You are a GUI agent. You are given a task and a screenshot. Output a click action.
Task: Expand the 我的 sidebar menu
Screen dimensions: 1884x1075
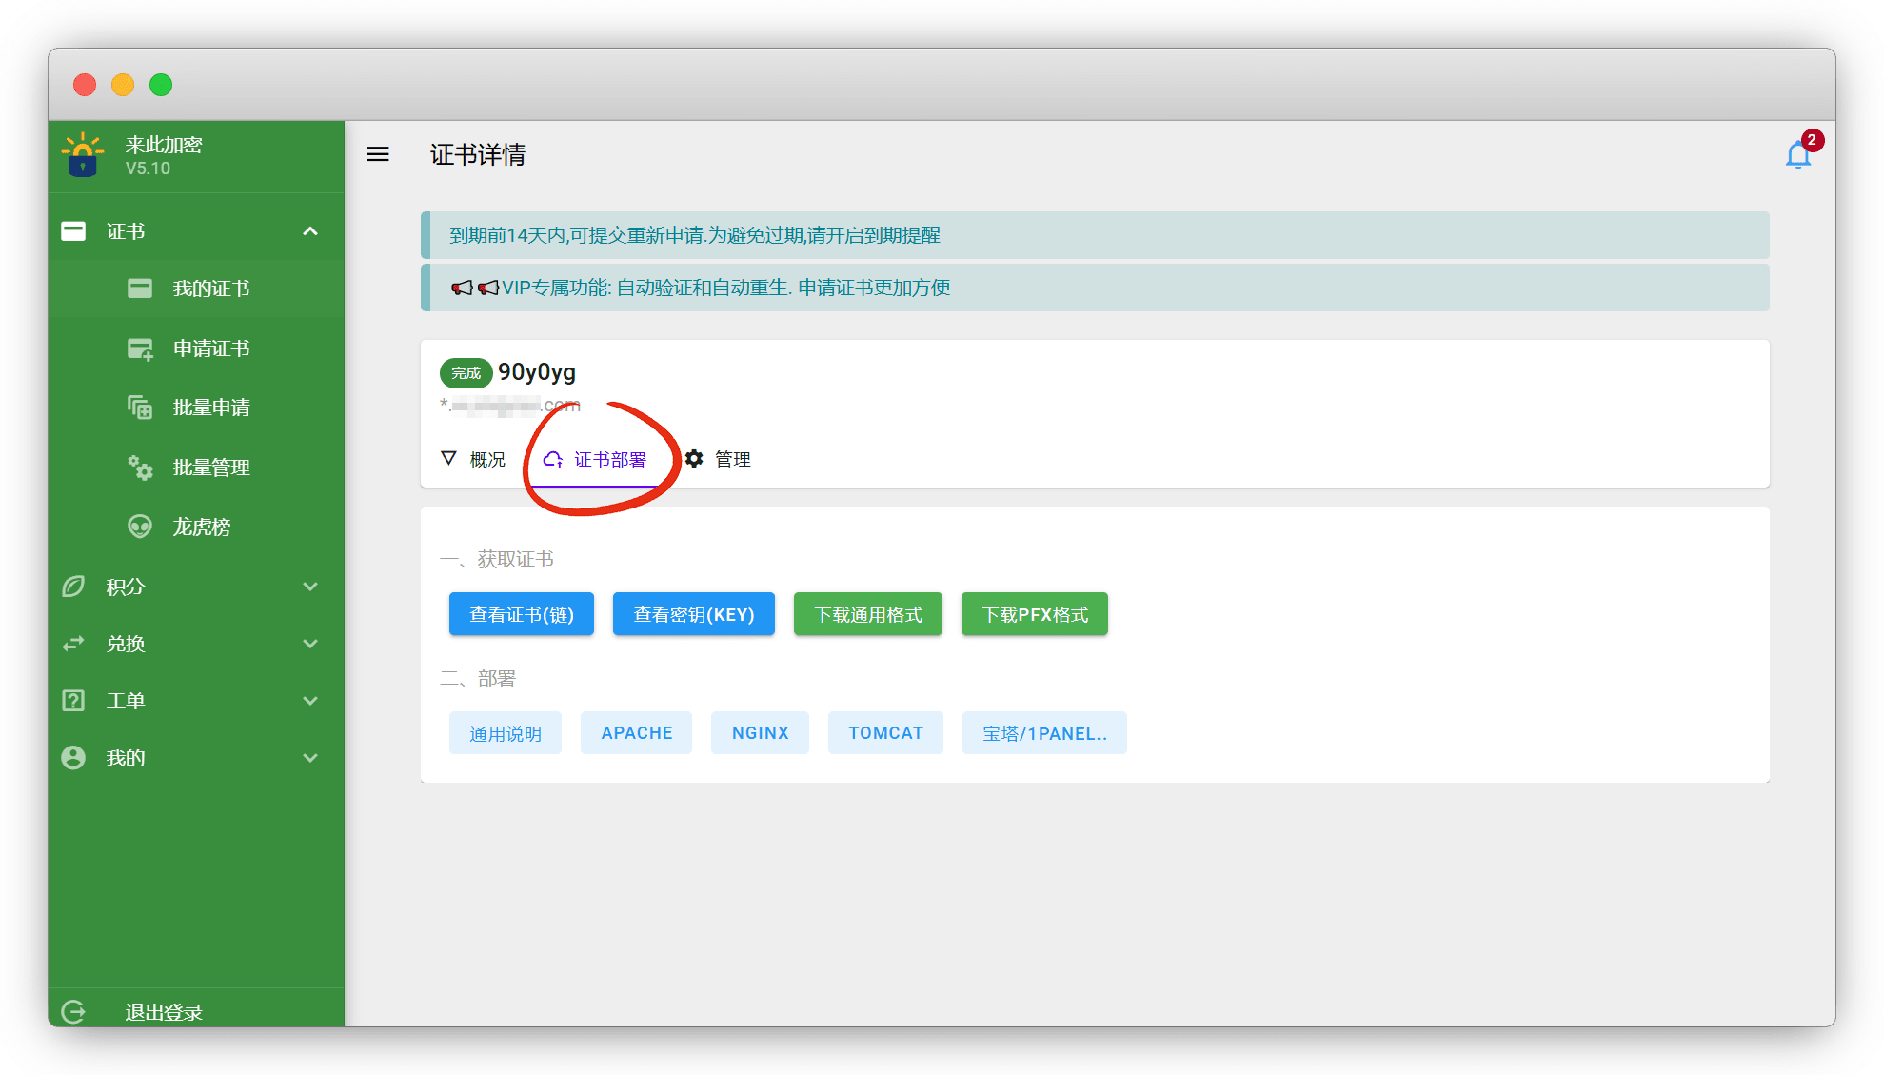click(x=310, y=758)
